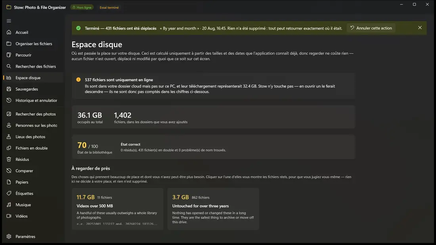This screenshot has width=436, height=245.
Task: Click the Résidus trash icon
Action: point(9,160)
